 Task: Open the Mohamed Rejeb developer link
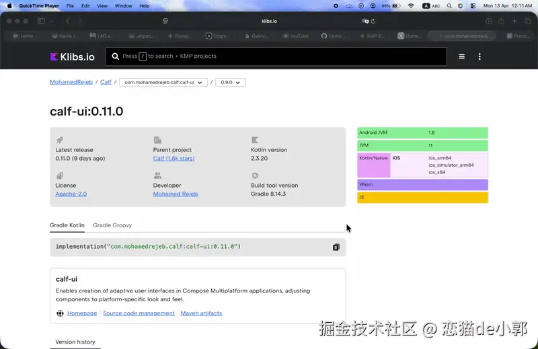[x=176, y=194]
